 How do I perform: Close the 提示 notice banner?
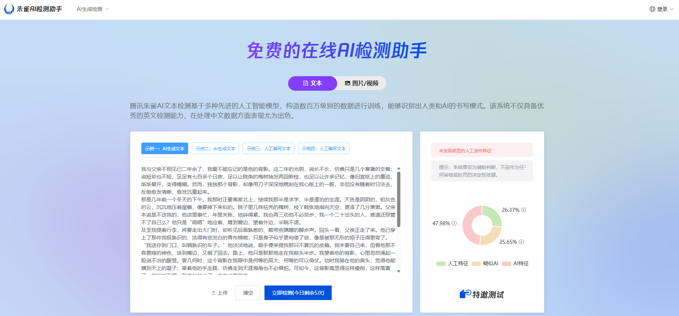(525, 167)
